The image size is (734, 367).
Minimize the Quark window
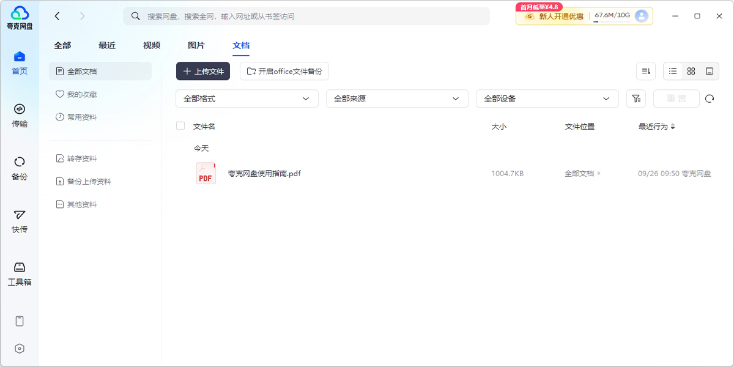coord(675,16)
